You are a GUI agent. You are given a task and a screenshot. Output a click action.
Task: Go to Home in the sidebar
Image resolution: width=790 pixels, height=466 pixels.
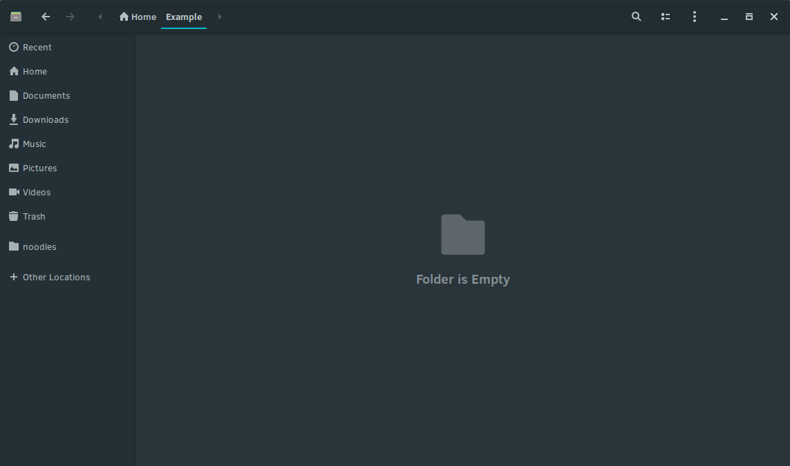pyautogui.click(x=68, y=72)
